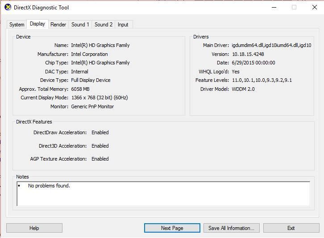This screenshot has height=238, width=324.
Task: Click the 'Device' group label
Action: (23, 37)
